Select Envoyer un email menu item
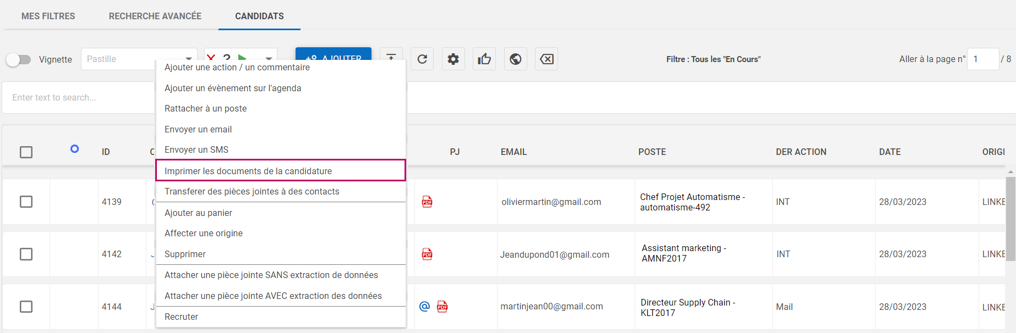The width and height of the screenshot is (1016, 333). point(198,129)
